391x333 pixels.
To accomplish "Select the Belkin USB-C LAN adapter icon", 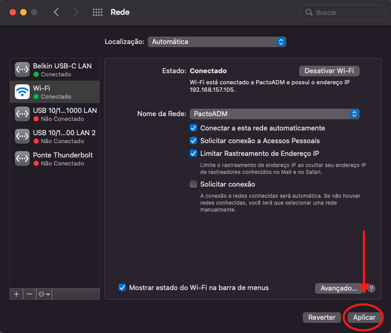I will [22, 69].
